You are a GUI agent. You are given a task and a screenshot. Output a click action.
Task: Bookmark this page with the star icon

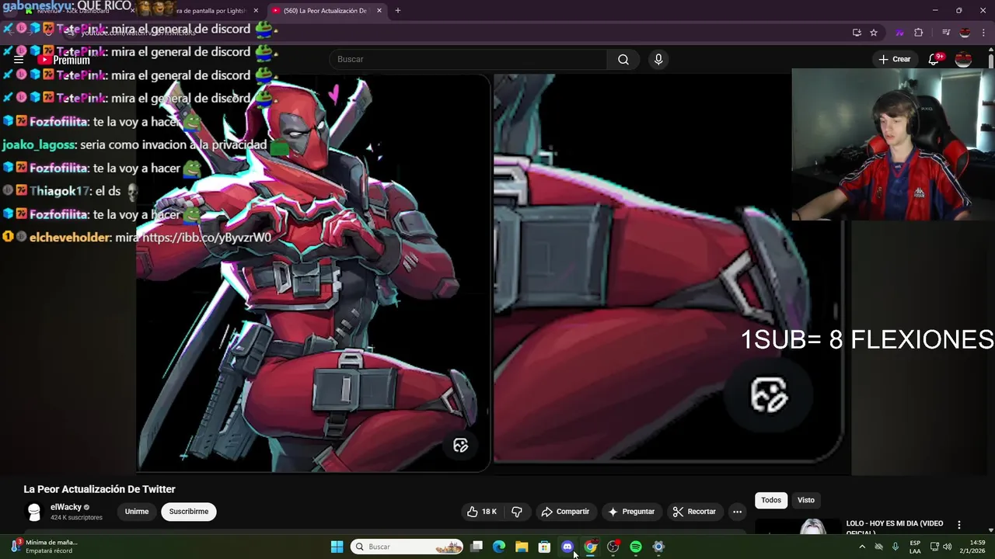pyautogui.click(x=874, y=33)
